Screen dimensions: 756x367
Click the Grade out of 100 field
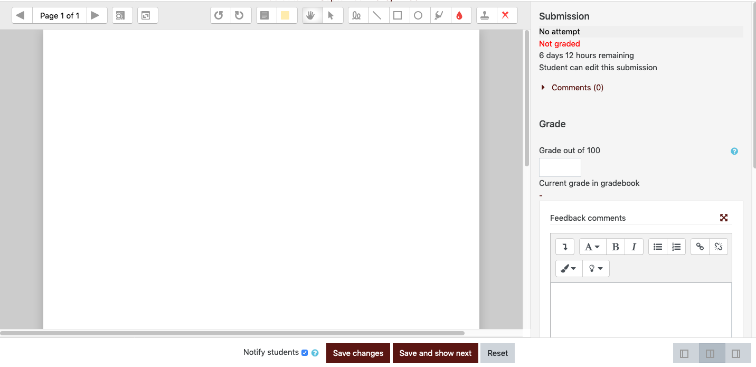click(x=560, y=167)
